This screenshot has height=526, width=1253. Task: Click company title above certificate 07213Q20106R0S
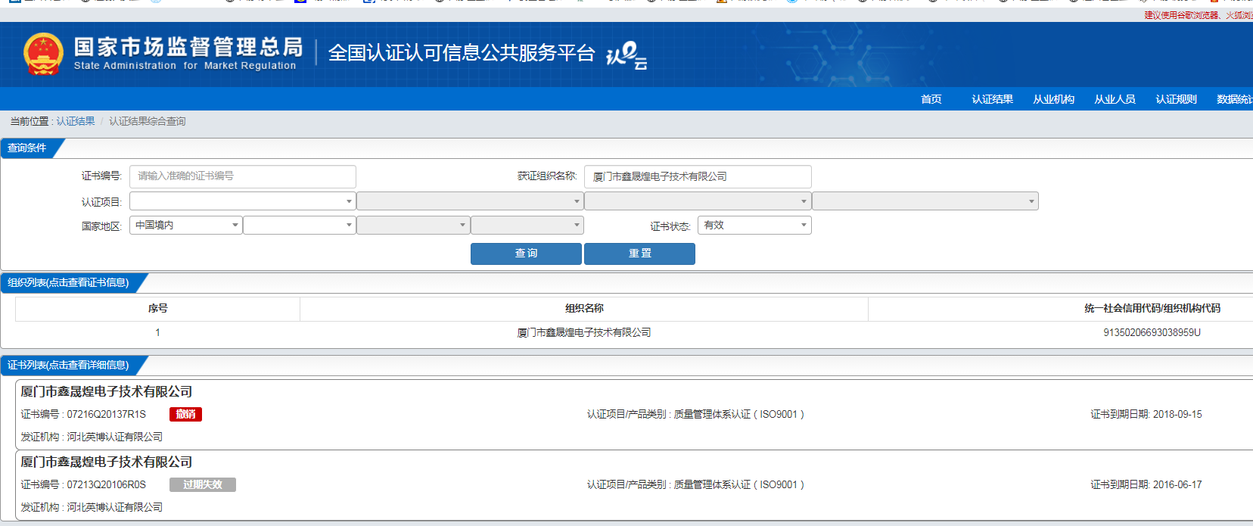(x=107, y=462)
